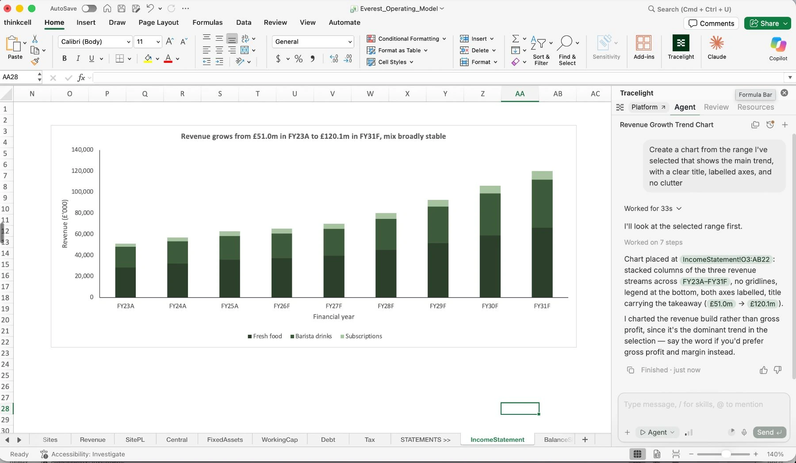Screen dimensions: 796x463
Task: Save the workbook from title bar
Action: pos(121,8)
